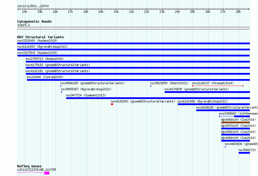258x176 pixels.
Task: Click the nsv4483636 variant label
Action: (x=241, y=144)
